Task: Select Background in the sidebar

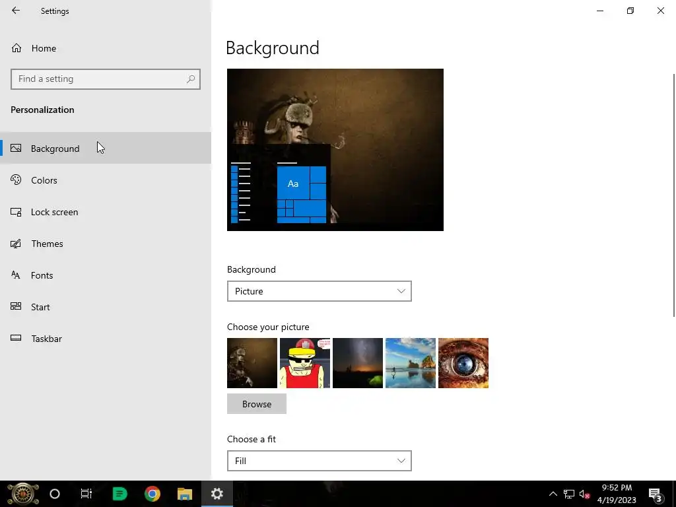Action: click(106, 148)
